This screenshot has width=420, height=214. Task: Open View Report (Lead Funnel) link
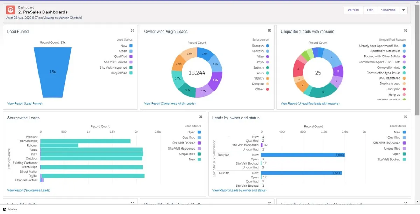(x=25, y=104)
